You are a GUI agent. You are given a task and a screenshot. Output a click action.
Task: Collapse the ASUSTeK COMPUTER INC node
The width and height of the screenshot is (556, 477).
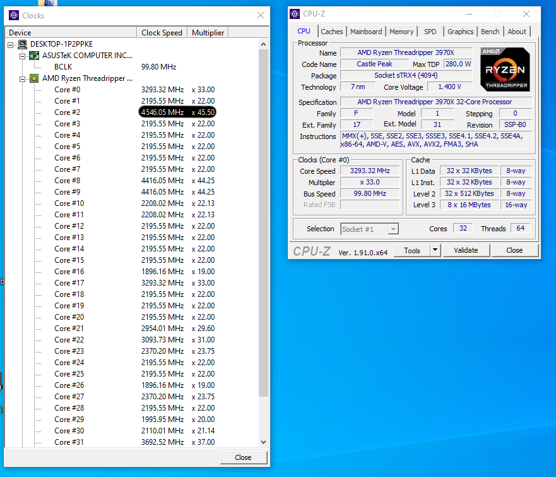coord(22,56)
